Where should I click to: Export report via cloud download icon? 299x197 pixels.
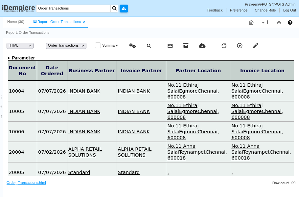[202, 46]
